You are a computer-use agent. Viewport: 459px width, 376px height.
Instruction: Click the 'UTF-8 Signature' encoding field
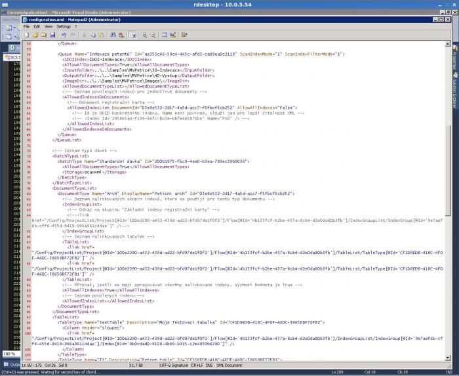pyautogui.click(x=174, y=365)
